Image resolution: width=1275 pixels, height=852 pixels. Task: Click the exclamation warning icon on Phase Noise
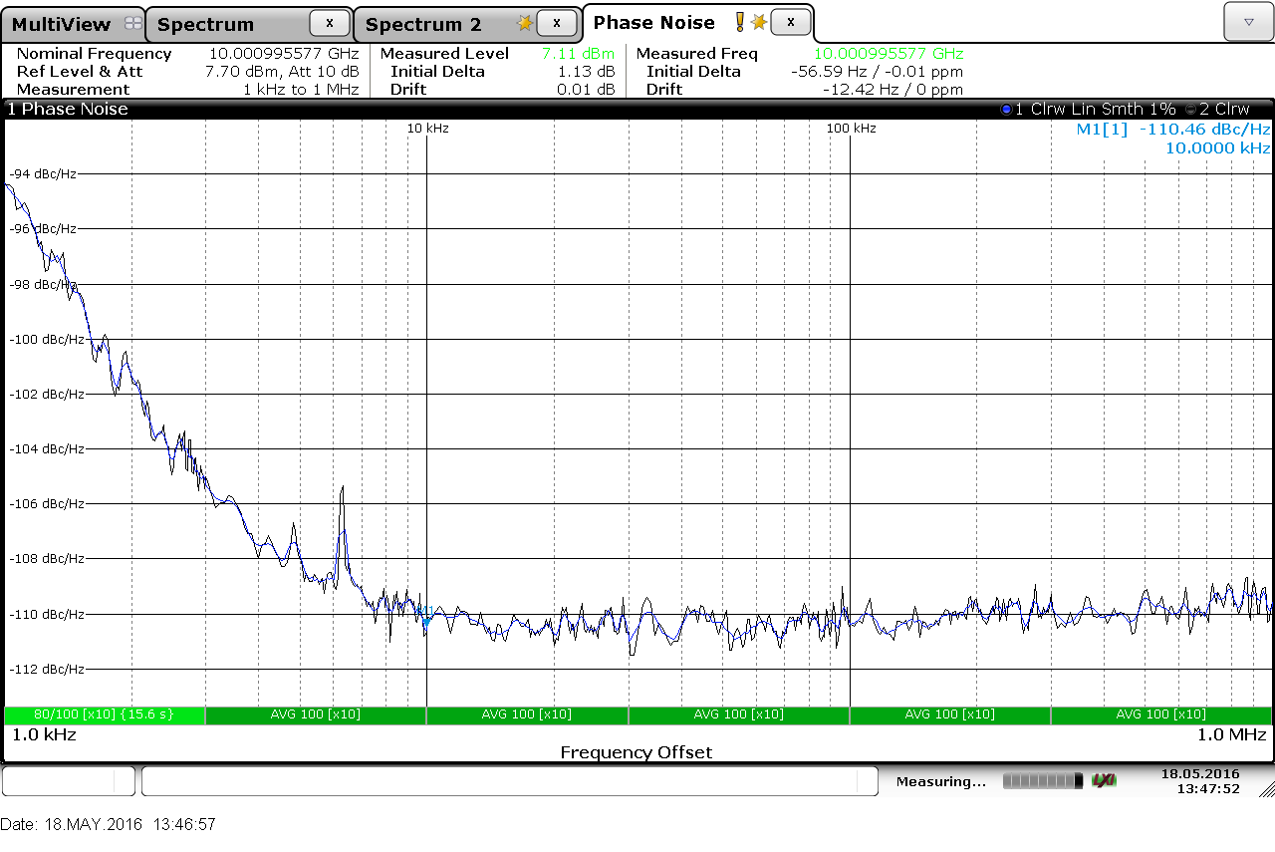[740, 22]
